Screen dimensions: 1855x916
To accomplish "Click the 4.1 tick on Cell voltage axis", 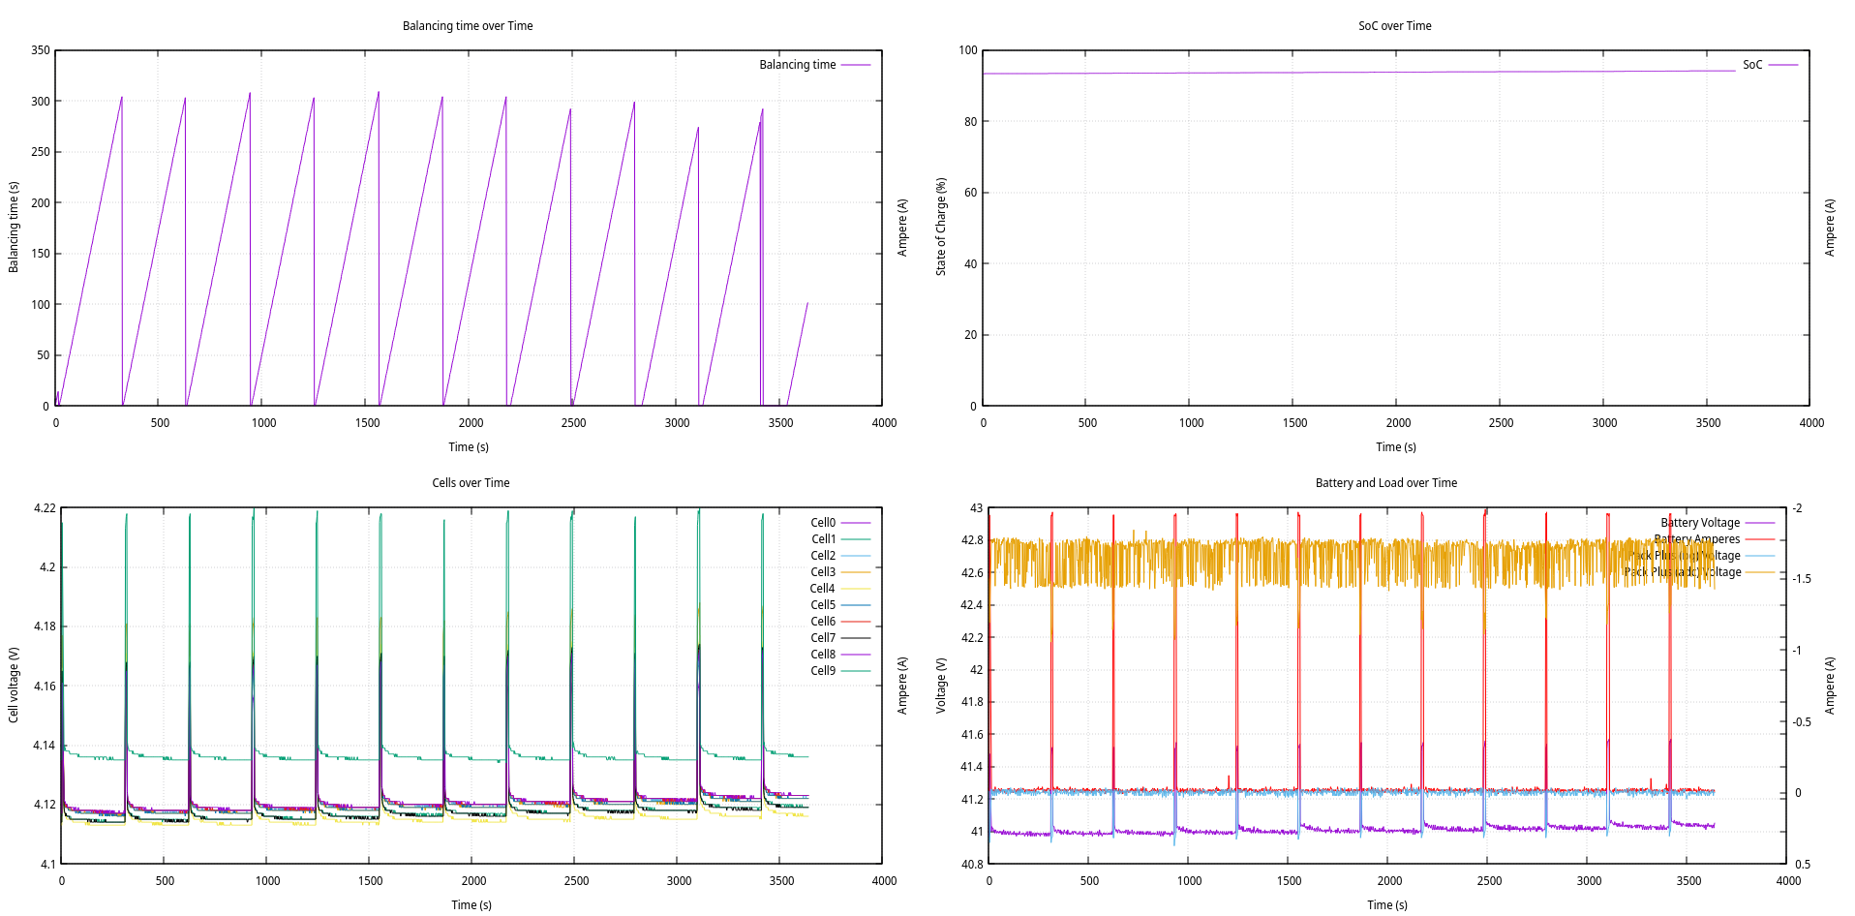I will 47,864.
